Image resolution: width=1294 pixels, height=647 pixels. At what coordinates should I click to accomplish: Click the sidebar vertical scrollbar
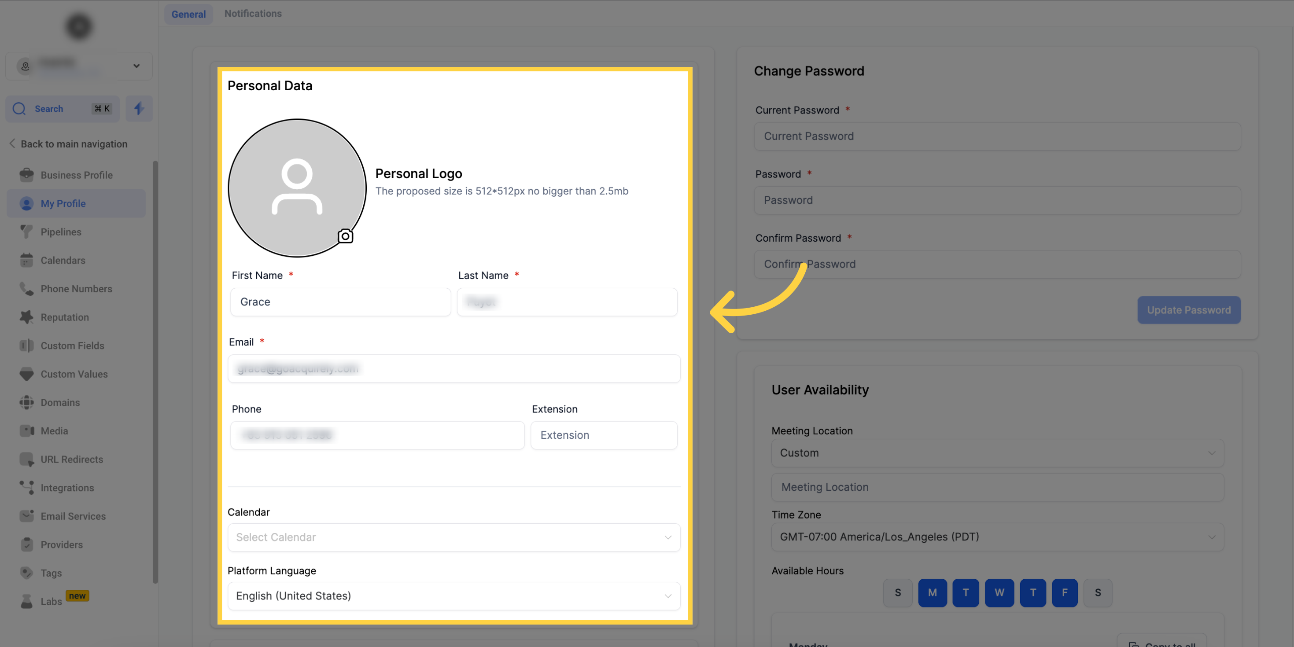pos(155,372)
